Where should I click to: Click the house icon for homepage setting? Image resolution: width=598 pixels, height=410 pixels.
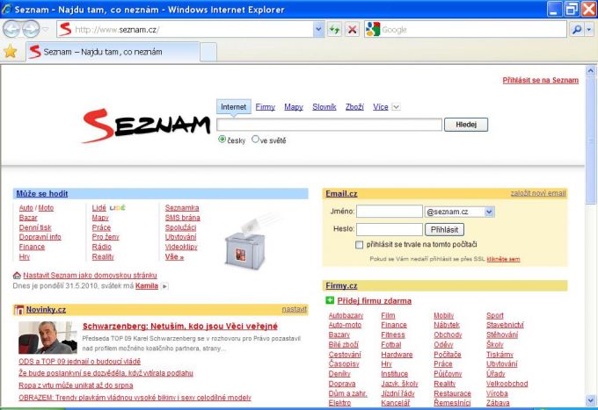pyautogui.click(x=17, y=275)
